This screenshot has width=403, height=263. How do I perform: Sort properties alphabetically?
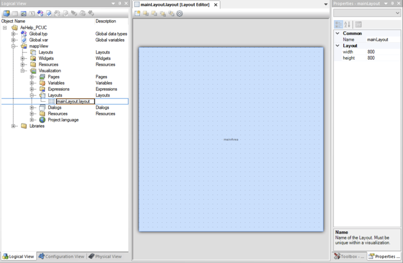pos(347,24)
